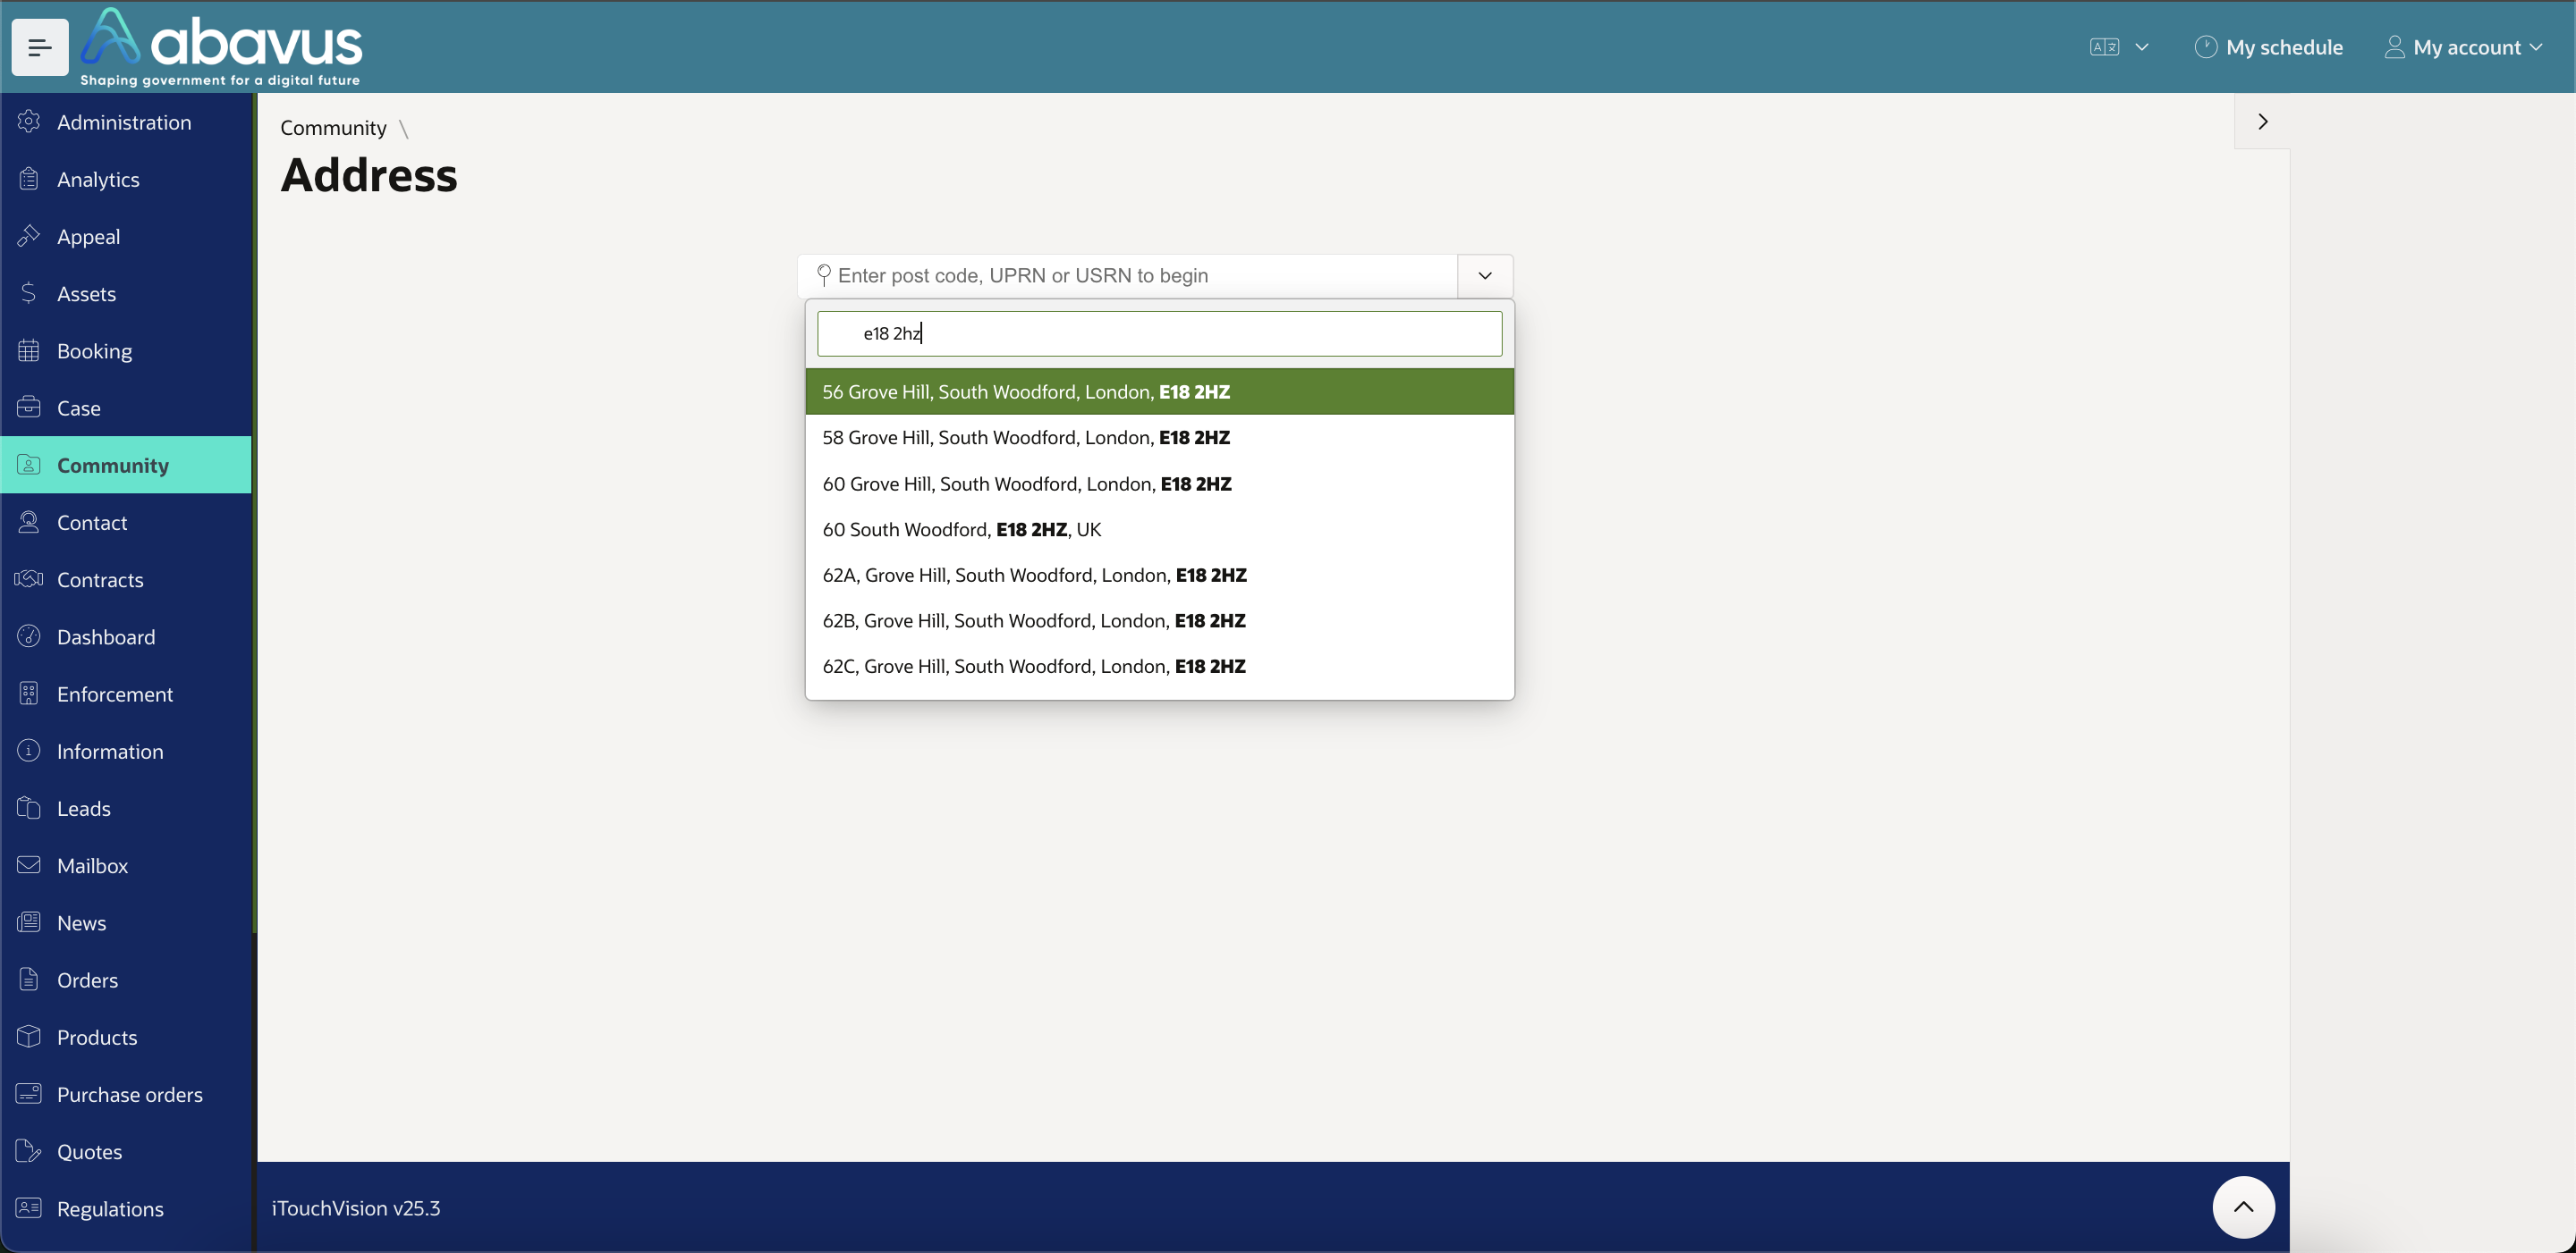The height and width of the screenshot is (1253, 2576).
Task: Click the Administration gear icon
Action: click(29, 122)
